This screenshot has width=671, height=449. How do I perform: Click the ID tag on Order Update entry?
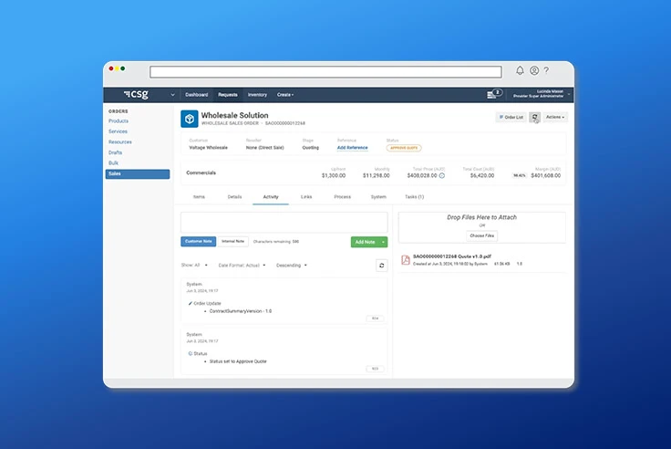pos(376,318)
